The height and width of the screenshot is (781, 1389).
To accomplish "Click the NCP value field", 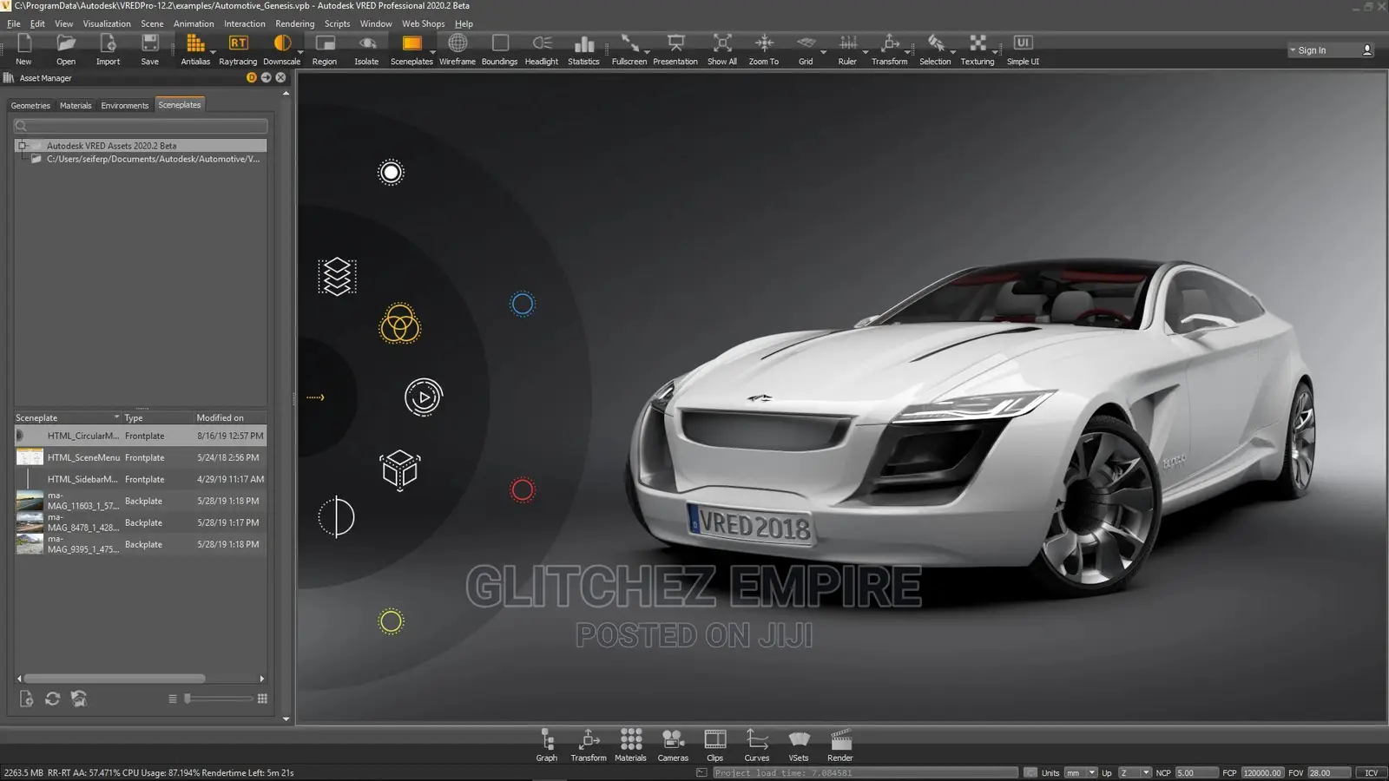I will pyautogui.click(x=1196, y=772).
